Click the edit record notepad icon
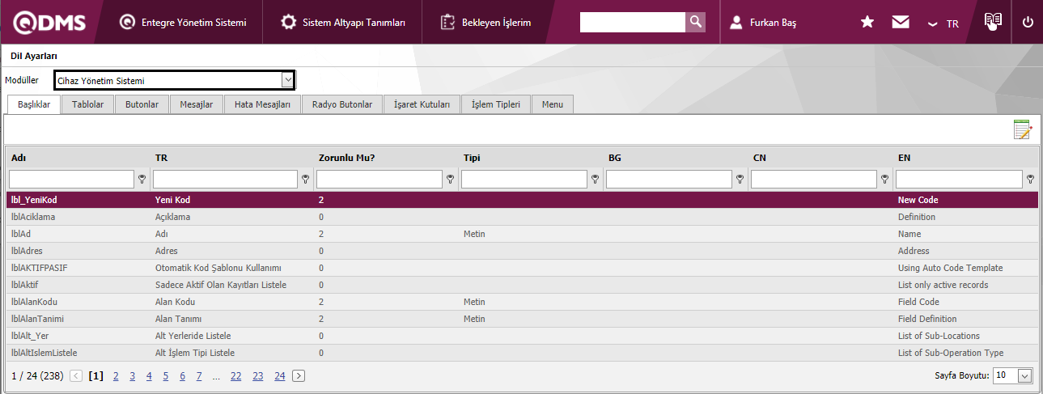 (x=1023, y=129)
